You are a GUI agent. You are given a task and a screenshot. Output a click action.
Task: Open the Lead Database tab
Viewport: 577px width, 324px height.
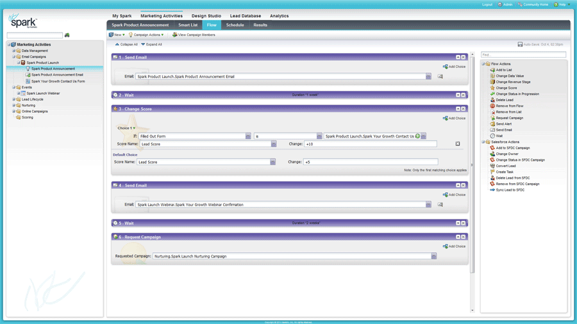point(246,16)
